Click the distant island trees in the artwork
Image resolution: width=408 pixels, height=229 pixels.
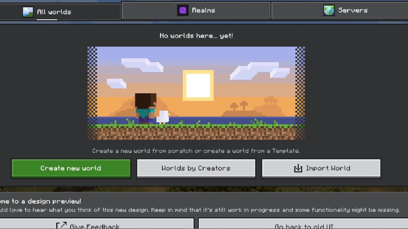[239, 106]
